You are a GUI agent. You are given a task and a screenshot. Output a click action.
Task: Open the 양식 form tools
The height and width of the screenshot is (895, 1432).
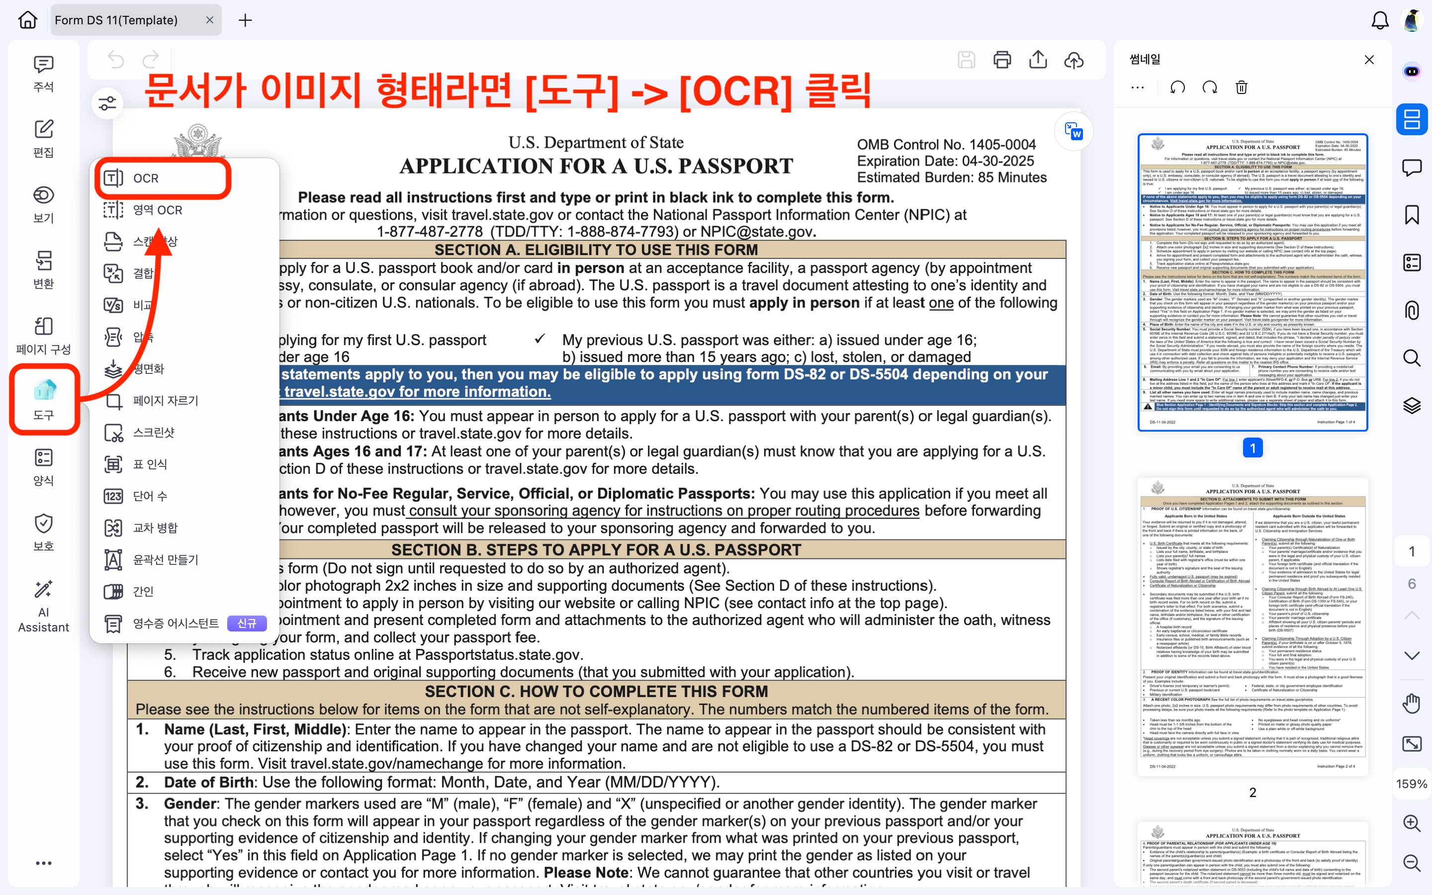click(43, 467)
